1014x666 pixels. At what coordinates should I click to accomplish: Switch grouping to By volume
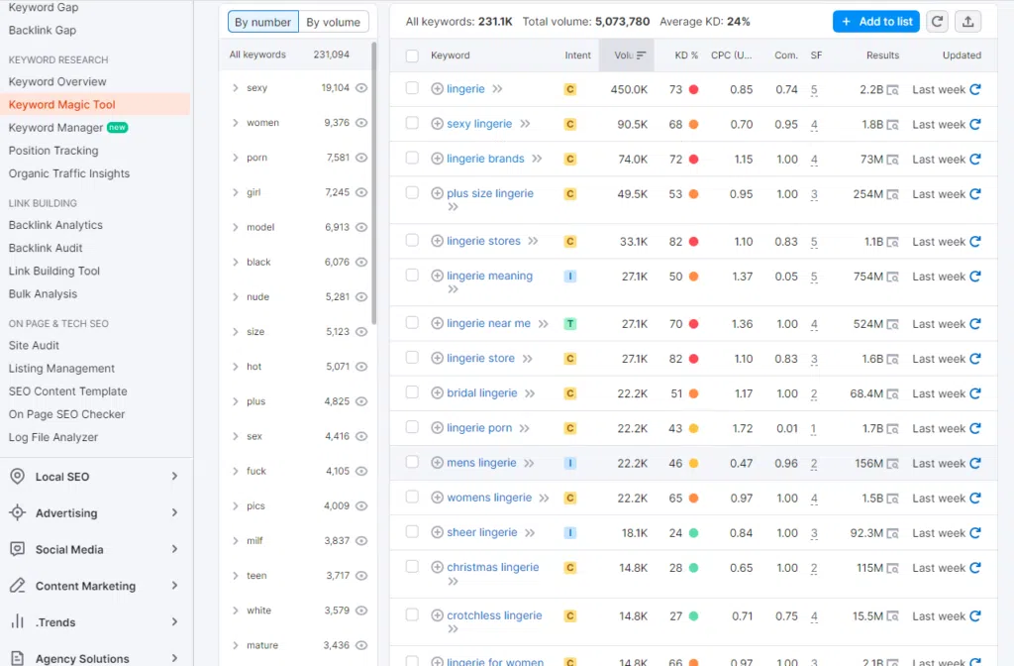point(333,22)
